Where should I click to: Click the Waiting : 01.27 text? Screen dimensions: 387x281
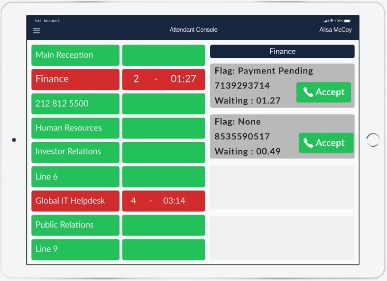[x=248, y=100]
